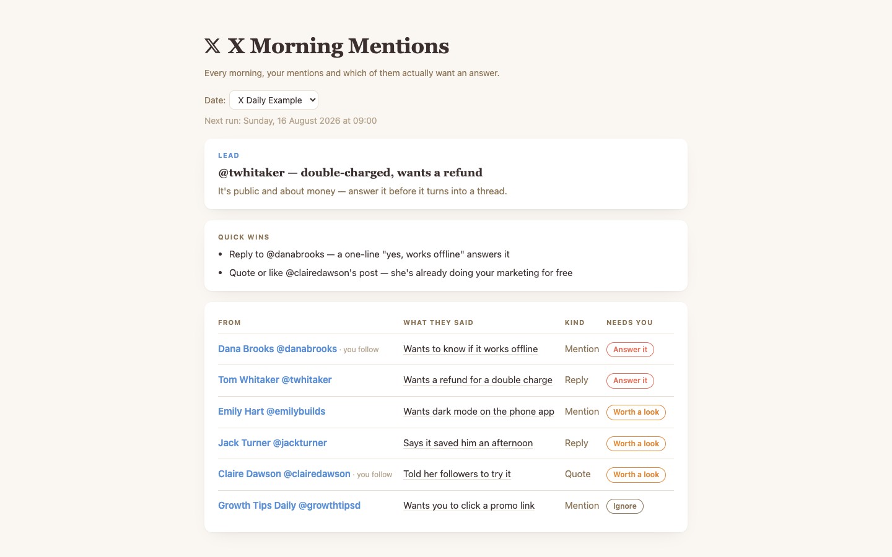Open Emily Hart @emilybuilds profile link
Viewport: 892px width, 557px height.
coord(271,412)
